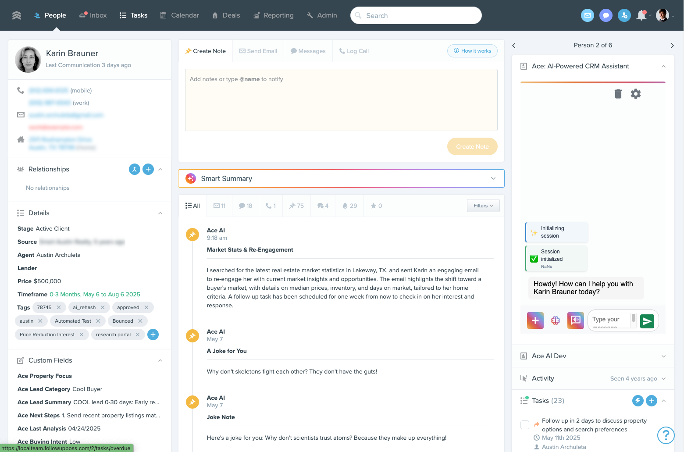The image size is (684, 452).
Task: Select the Create Note tab
Action: [x=206, y=51]
